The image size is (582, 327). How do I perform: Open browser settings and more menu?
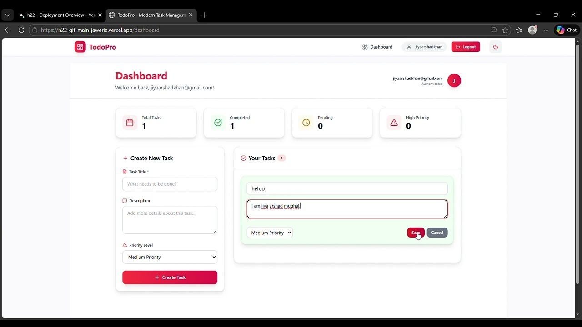click(x=546, y=30)
